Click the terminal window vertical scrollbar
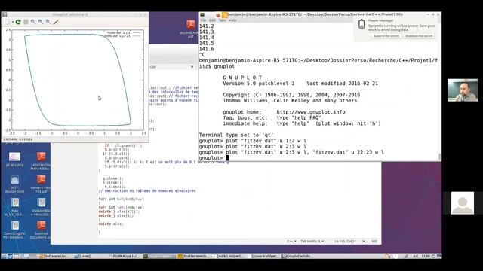 (439, 157)
